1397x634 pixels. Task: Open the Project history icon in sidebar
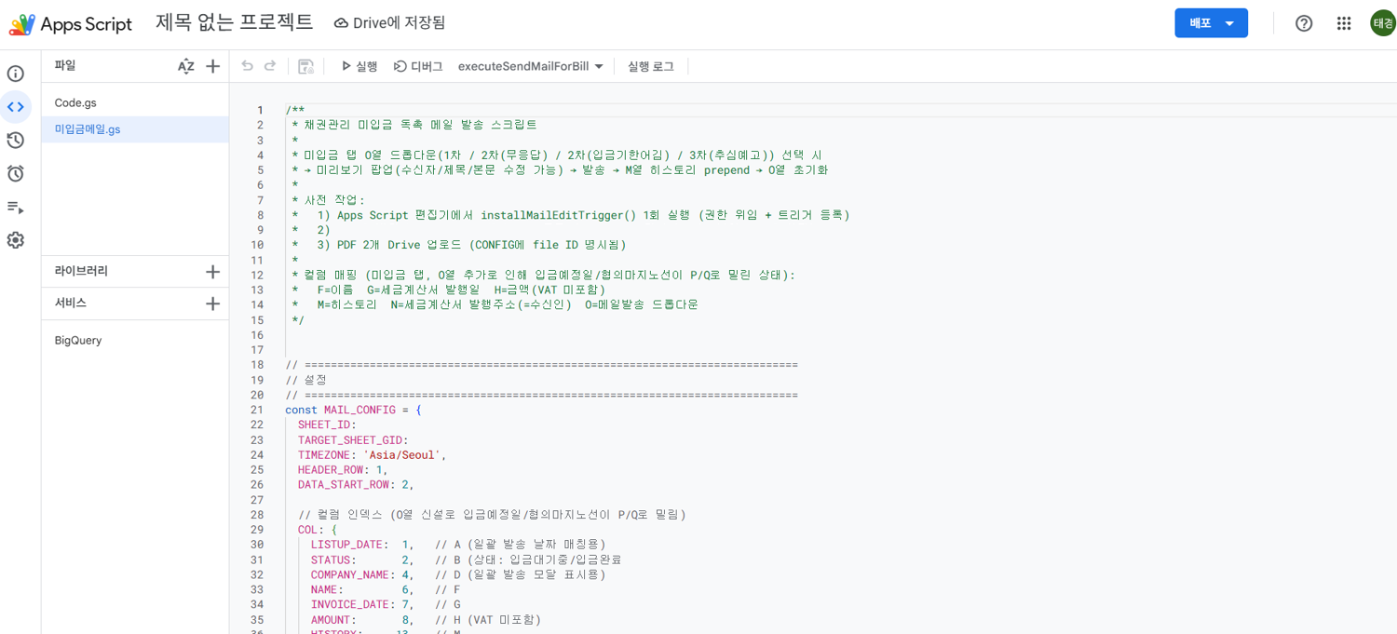coord(16,141)
